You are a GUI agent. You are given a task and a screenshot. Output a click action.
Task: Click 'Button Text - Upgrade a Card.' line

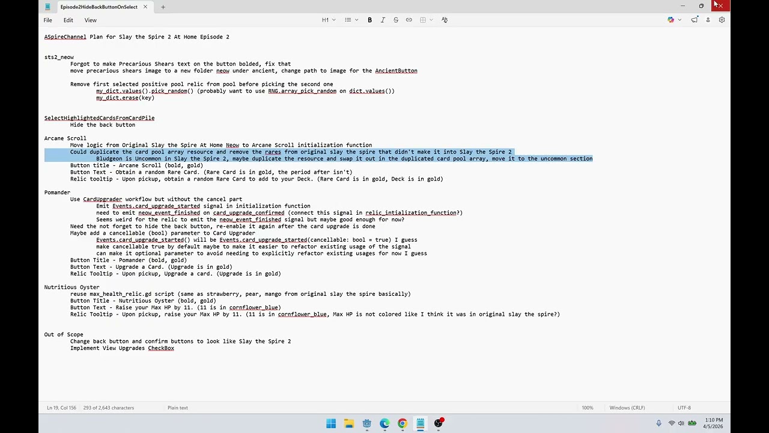point(151,267)
